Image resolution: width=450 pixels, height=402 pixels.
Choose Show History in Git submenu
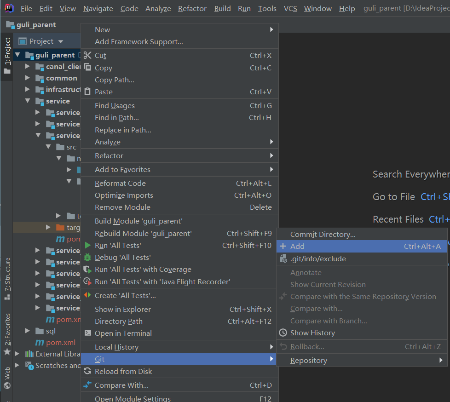pos(362,333)
